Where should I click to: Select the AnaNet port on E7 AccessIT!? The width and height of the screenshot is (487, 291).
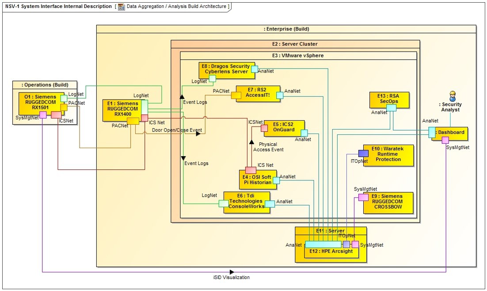pos(280,95)
